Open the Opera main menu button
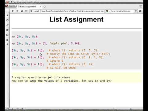 pos(11,6)
